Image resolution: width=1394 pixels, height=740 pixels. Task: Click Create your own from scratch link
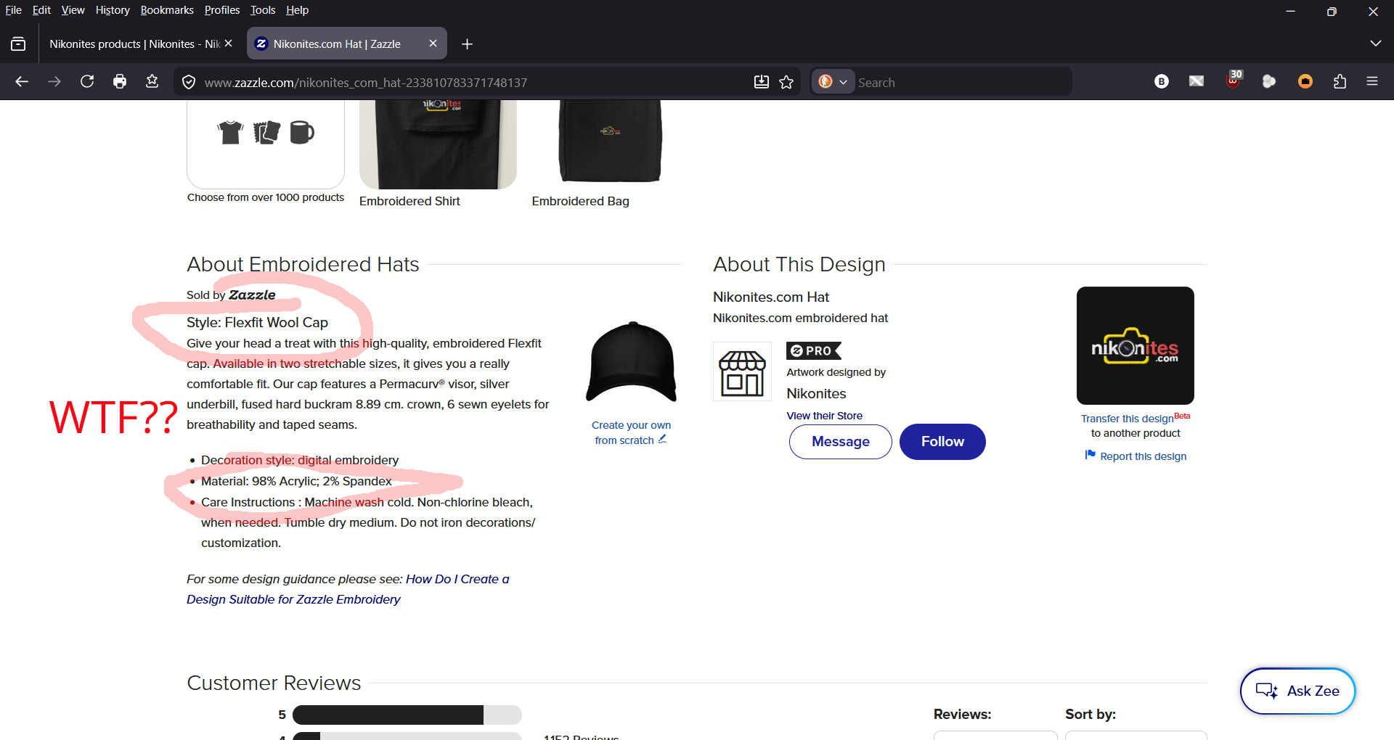click(631, 432)
